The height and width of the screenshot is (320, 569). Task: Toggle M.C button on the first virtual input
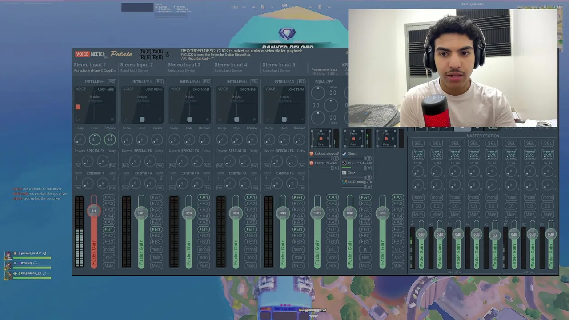point(333,250)
